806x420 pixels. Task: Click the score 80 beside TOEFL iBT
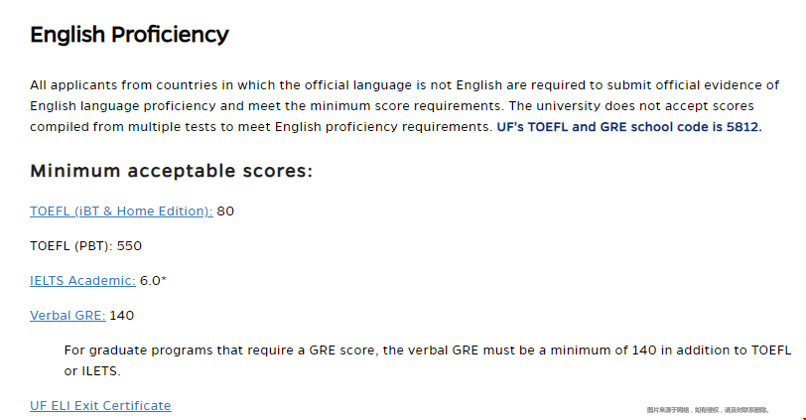(225, 211)
